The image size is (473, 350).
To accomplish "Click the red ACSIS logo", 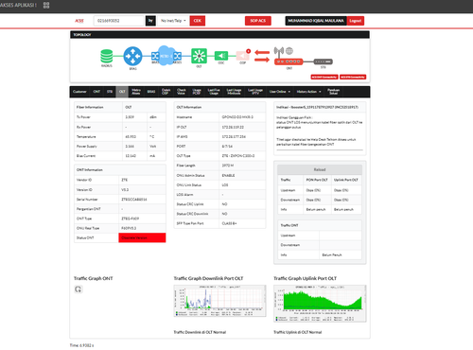I will [79, 21].
